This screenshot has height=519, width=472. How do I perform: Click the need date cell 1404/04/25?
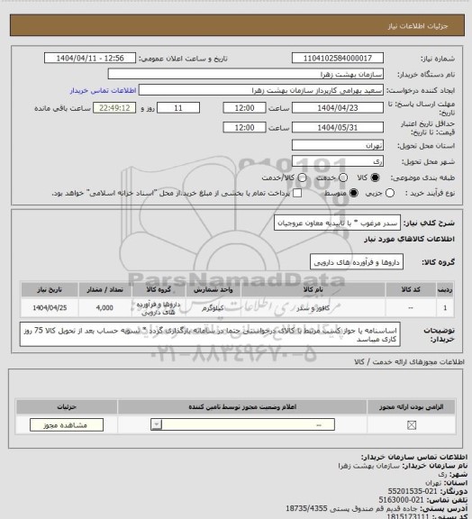pos(50,308)
